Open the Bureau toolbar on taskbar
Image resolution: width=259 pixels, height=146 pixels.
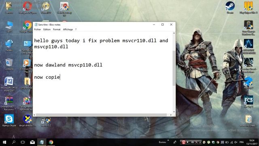(x=162, y=142)
